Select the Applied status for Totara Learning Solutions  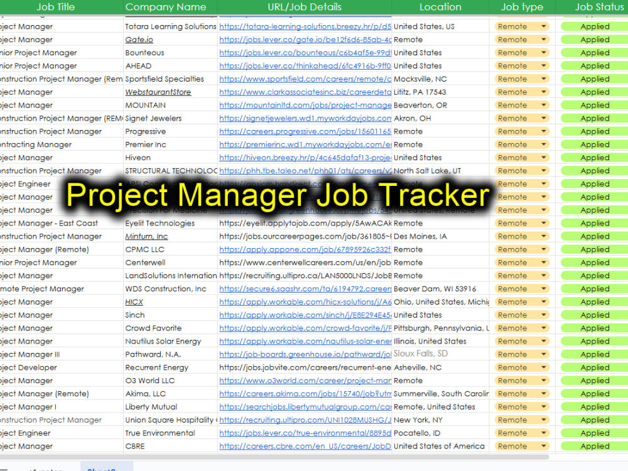pyautogui.click(x=595, y=26)
